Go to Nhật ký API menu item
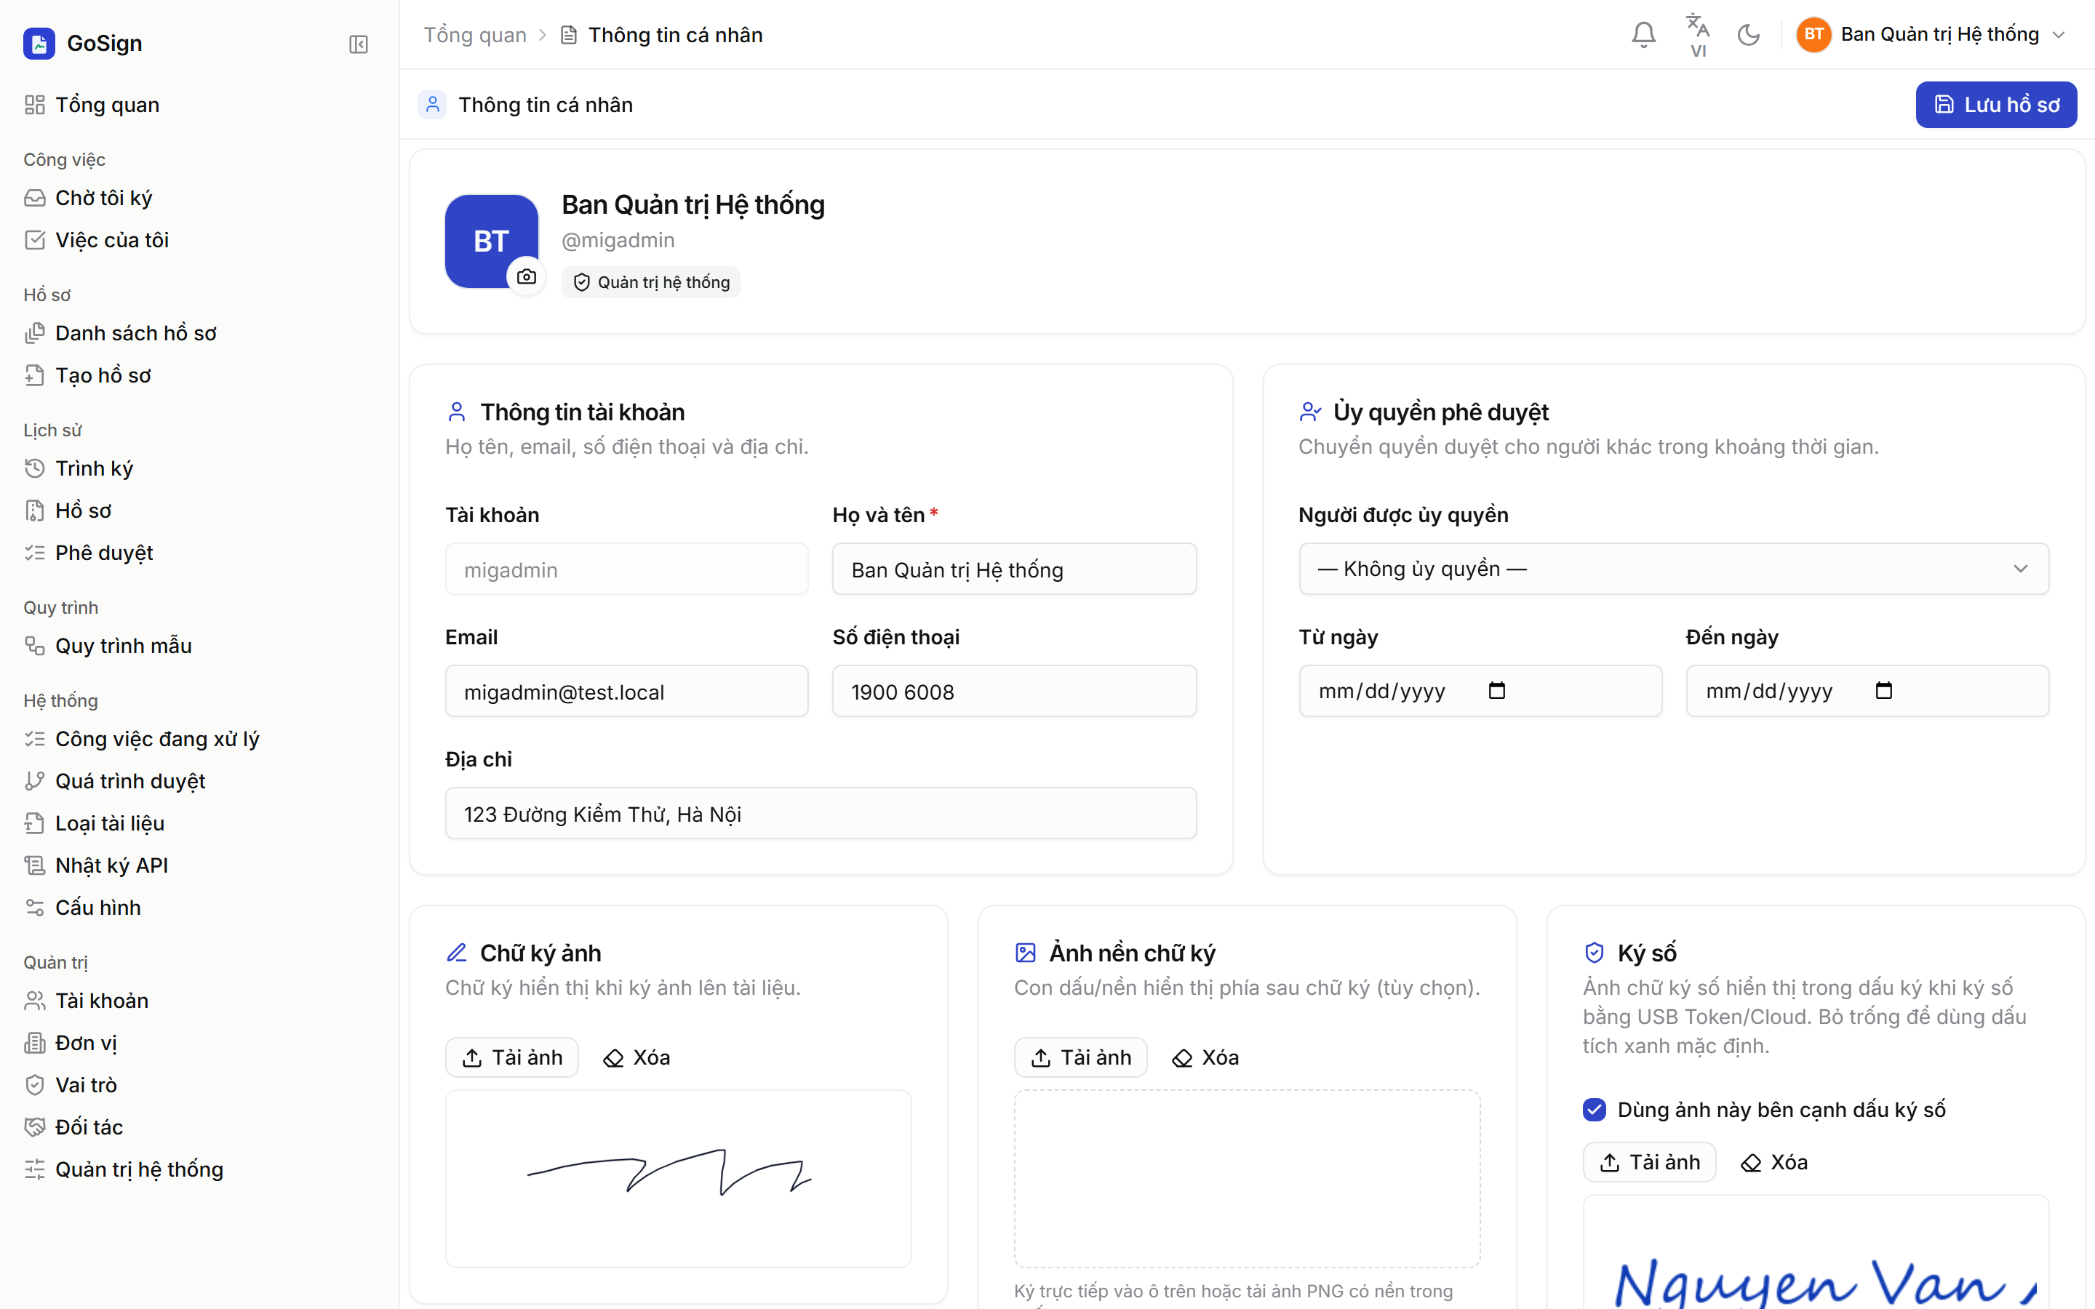The width and height of the screenshot is (2095, 1309). 111,865
